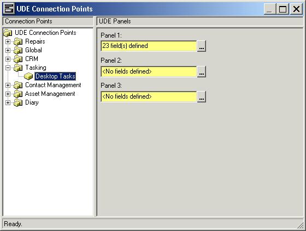Click the Contact Management folder icon
Screen dimensions: 306x231
point(18,85)
